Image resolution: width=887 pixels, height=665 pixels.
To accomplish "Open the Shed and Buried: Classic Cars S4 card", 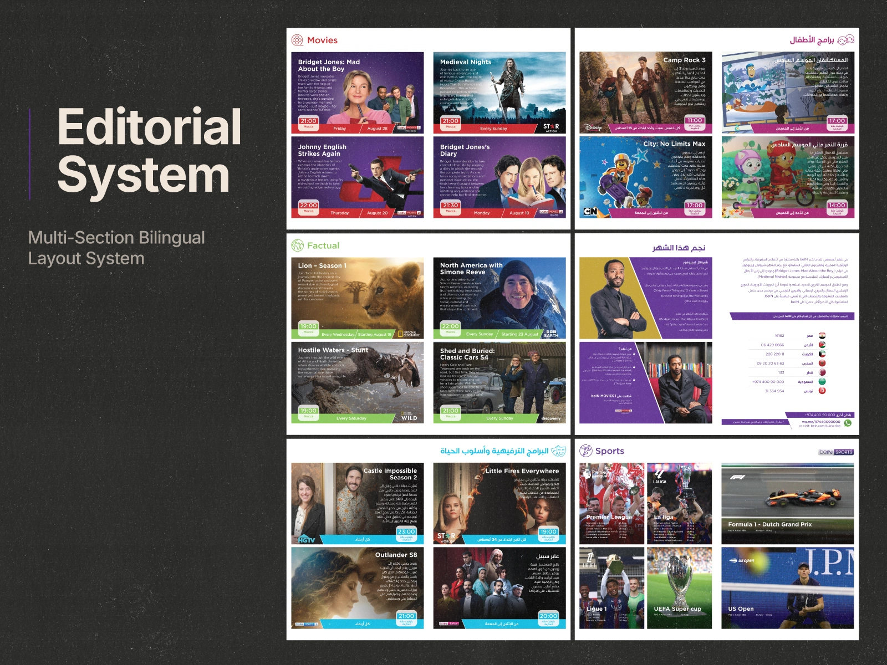I will click(x=499, y=382).
